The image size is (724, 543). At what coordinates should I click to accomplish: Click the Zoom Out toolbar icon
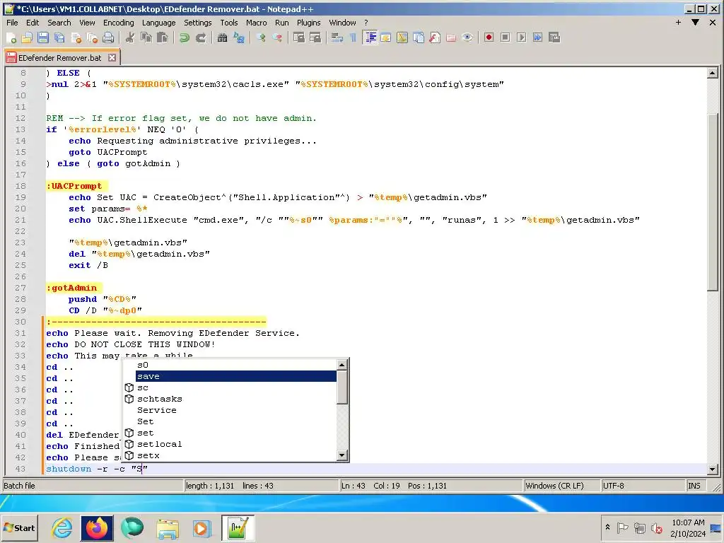pos(277,38)
